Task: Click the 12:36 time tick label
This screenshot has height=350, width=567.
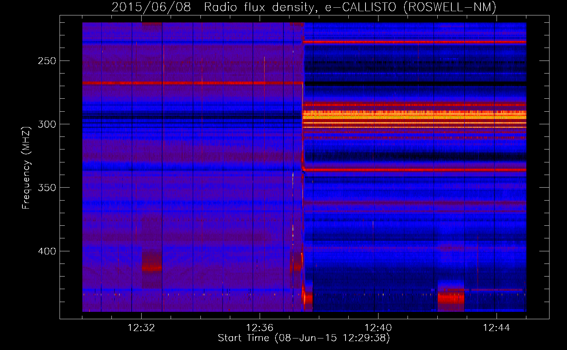Action: [x=260, y=328]
